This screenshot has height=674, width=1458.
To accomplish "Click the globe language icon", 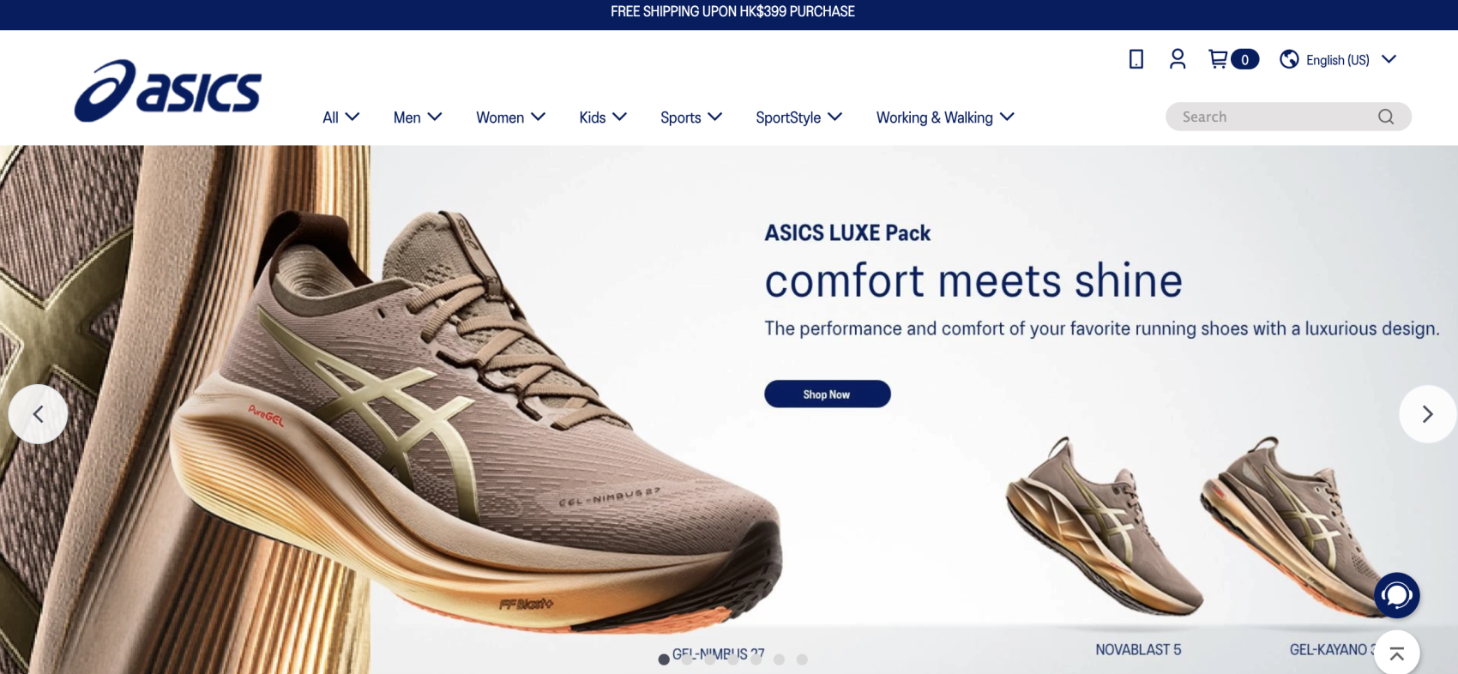I will coord(1289,59).
